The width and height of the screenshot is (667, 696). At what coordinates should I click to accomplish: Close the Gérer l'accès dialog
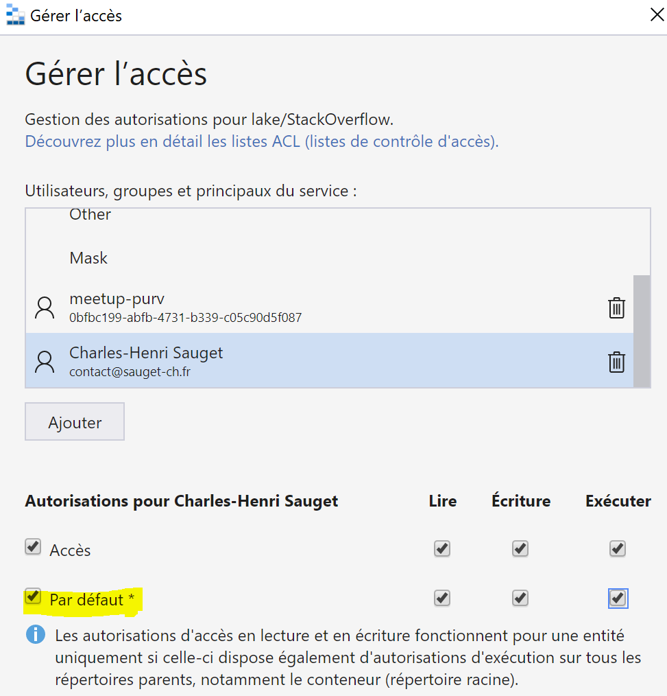657,14
